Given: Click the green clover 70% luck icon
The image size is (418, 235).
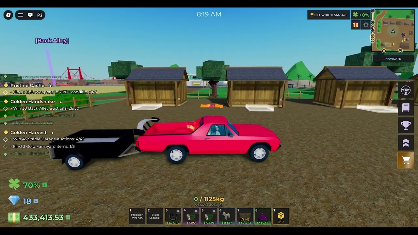Looking at the screenshot, I should coord(14,185).
